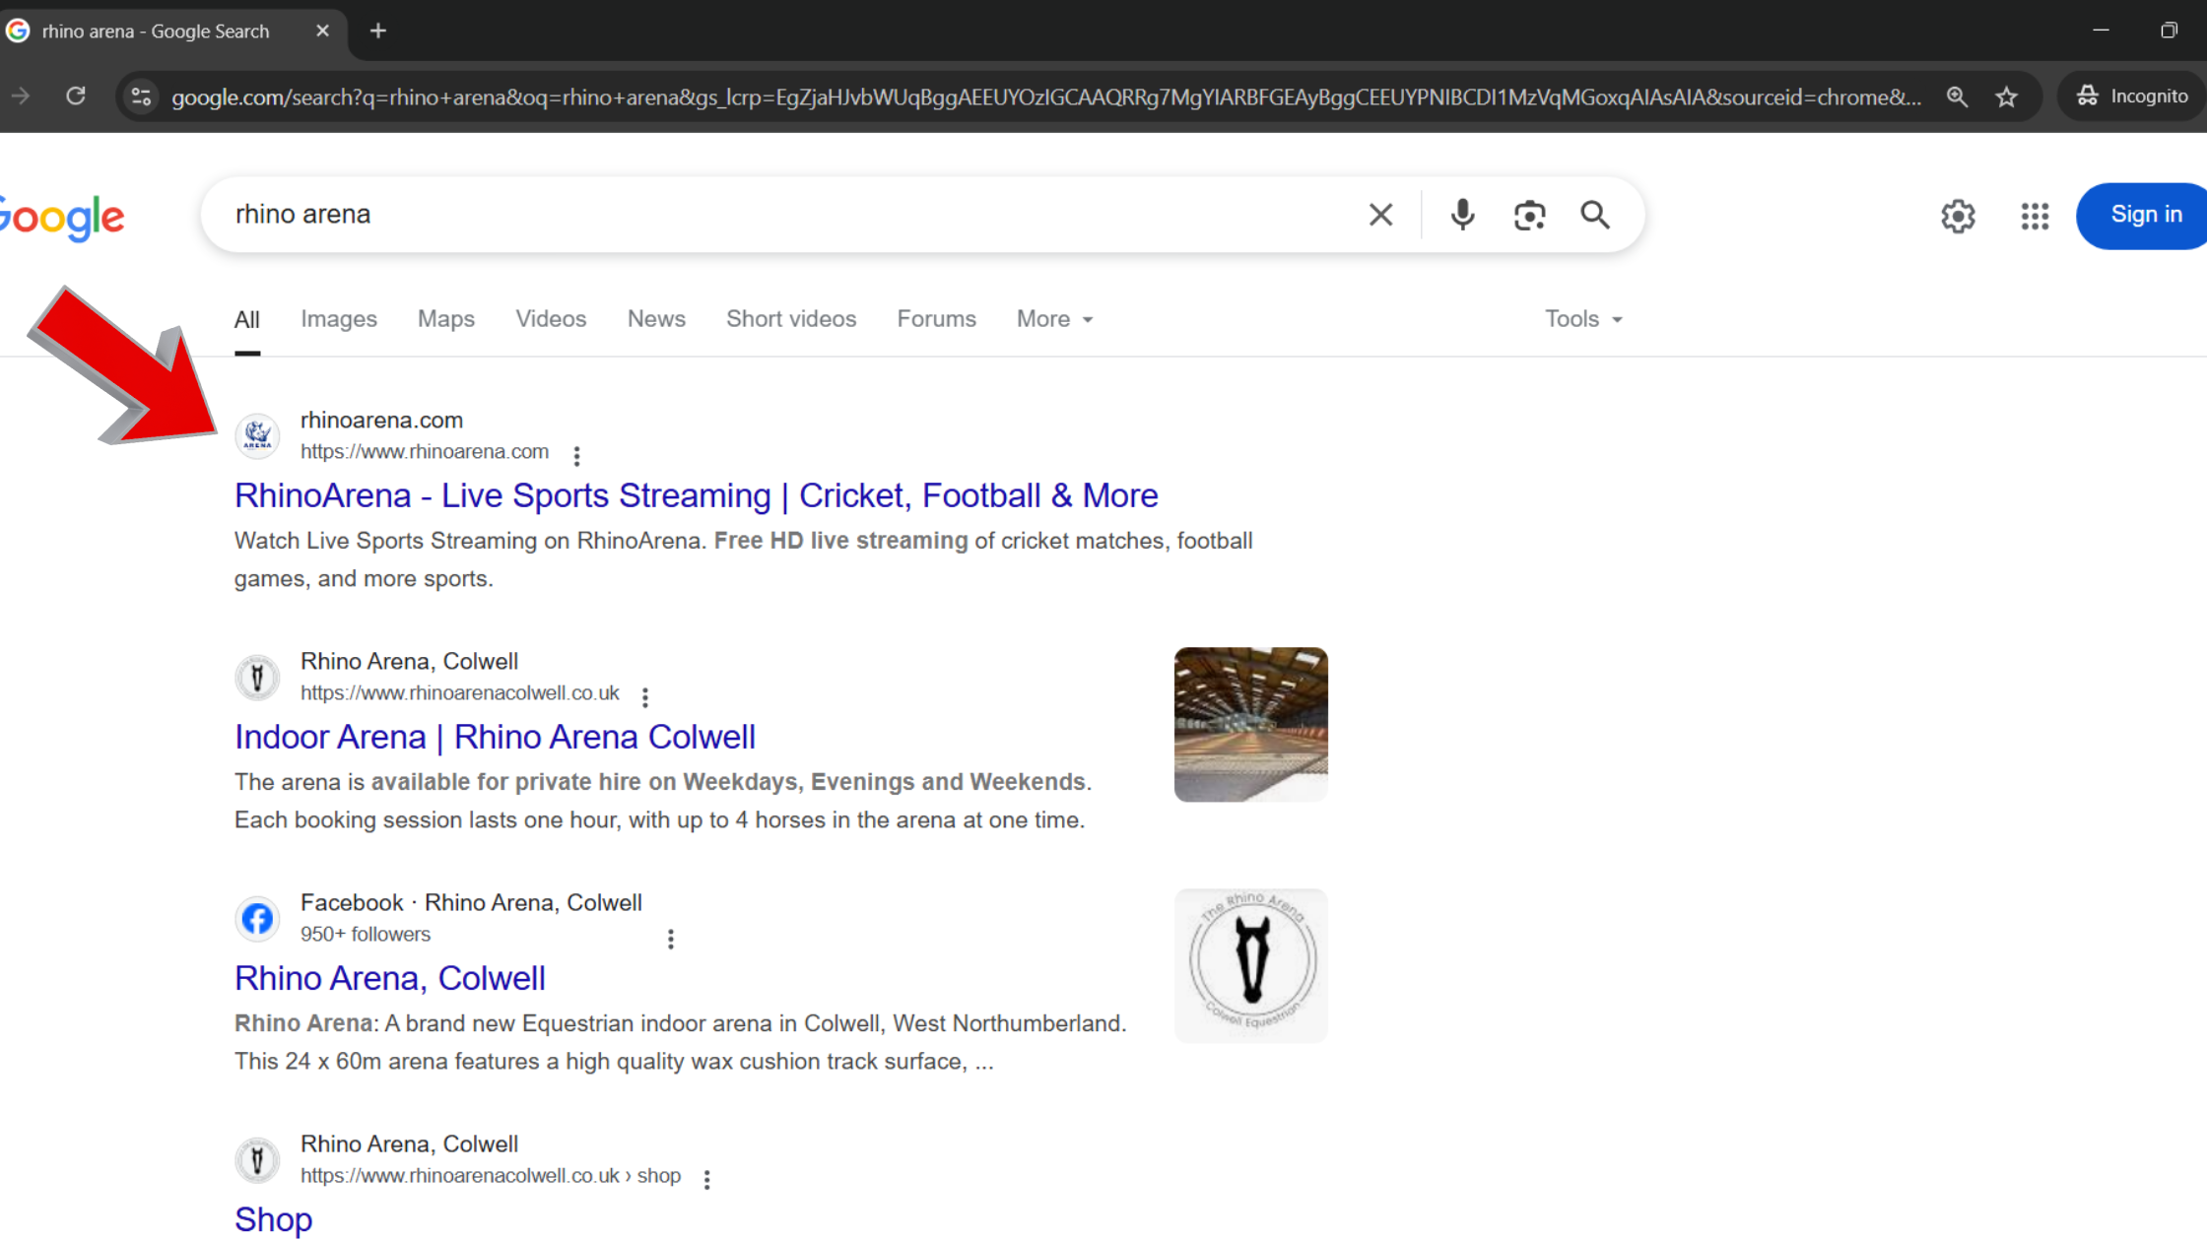
Task: Start voice search with the microphone icon
Action: point(1462,215)
